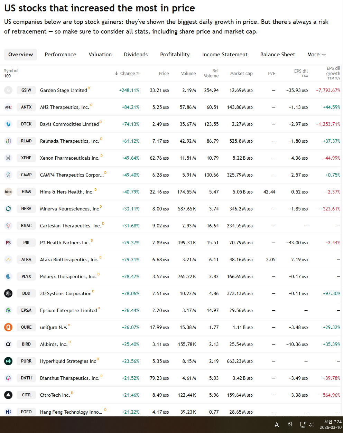Click the 5.05 B market cap value

(x=243, y=192)
